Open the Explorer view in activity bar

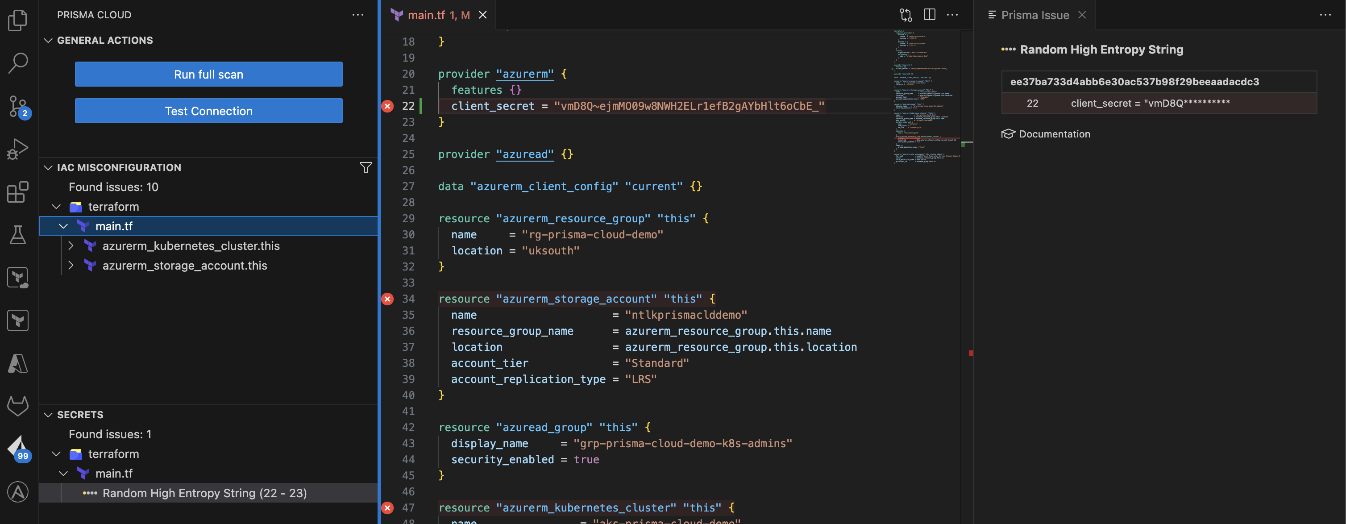tap(18, 21)
